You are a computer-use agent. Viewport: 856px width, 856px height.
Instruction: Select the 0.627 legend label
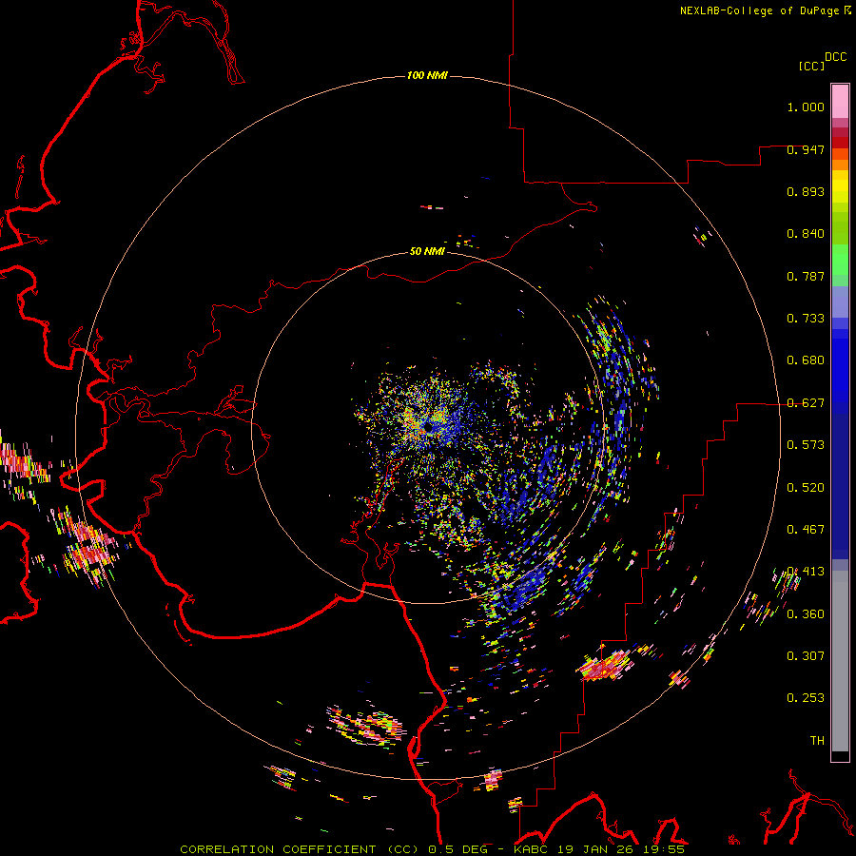[806, 403]
